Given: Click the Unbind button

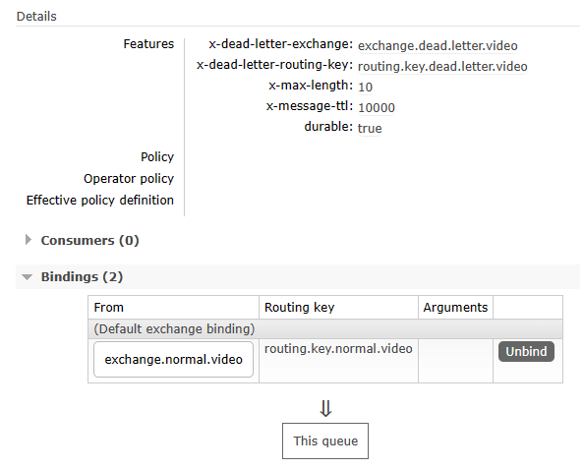Looking at the screenshot, I should [x=526, y=351].
